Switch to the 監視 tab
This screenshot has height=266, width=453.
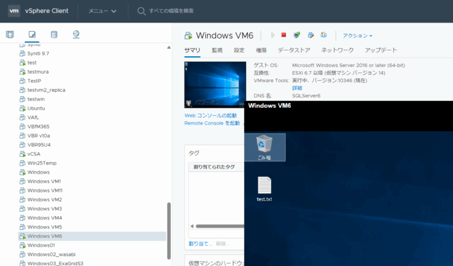coord(217,50)
